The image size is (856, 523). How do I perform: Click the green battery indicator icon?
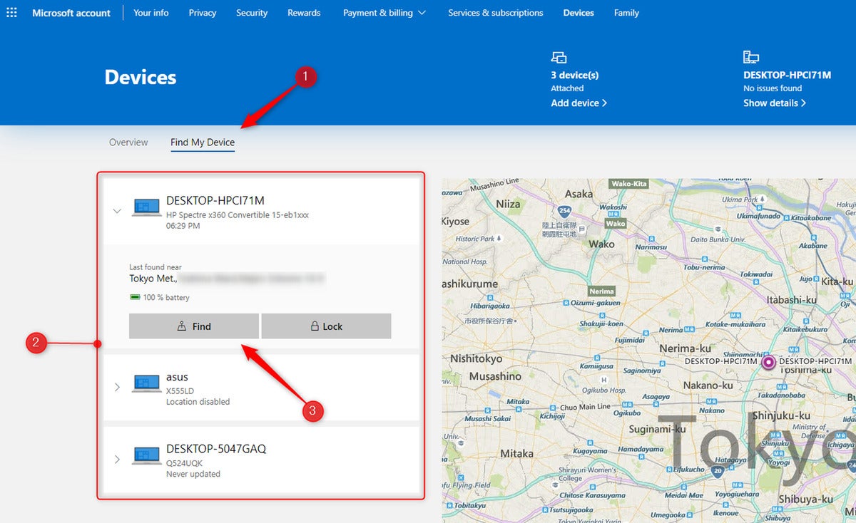(x=135, y=297)
